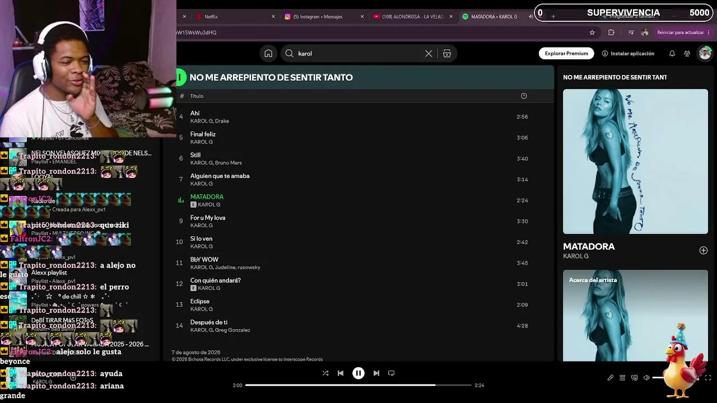Toggle repeat mode

tap(392, 373)
